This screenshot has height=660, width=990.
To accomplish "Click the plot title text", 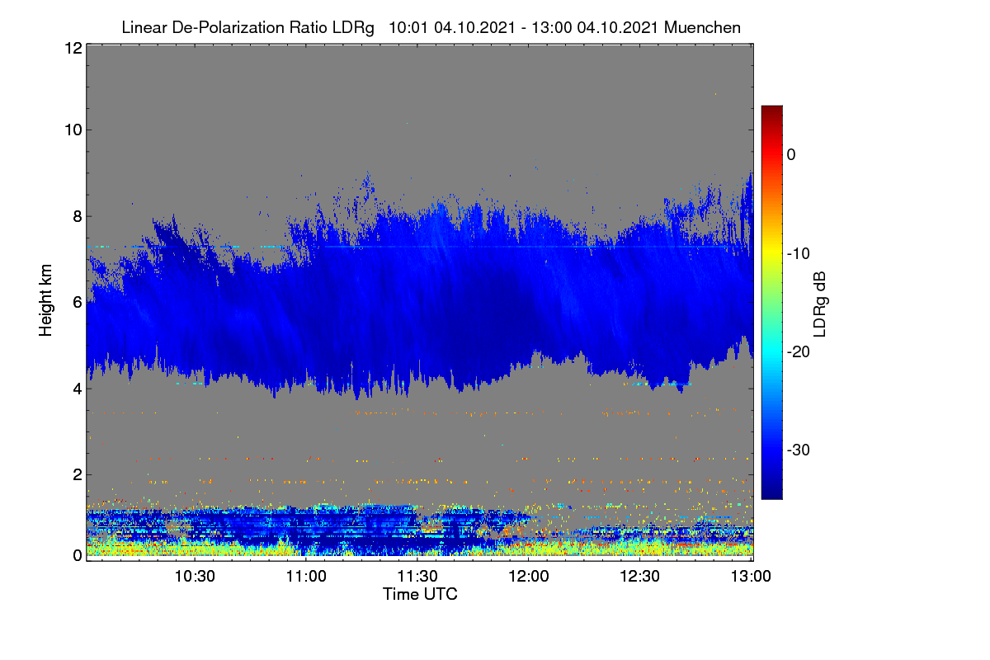I will click(431, 27).
